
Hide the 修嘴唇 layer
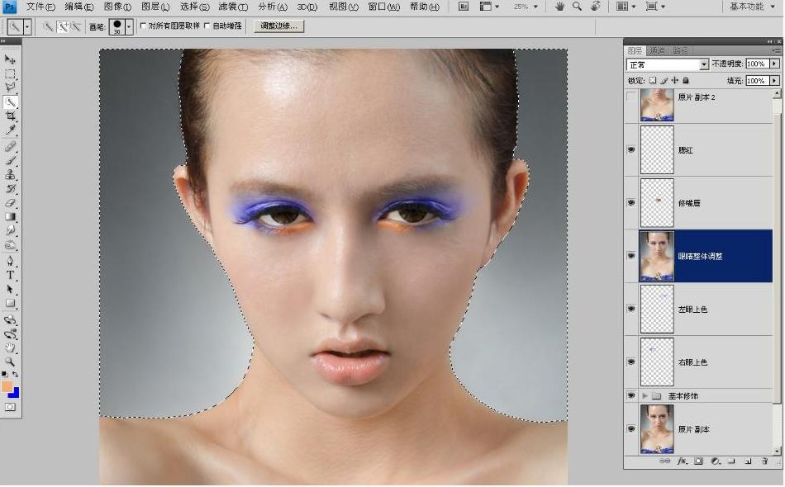pos(631,203)
